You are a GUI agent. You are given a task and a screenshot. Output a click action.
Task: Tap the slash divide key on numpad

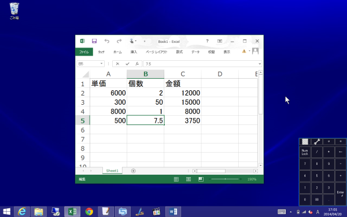(x=317, y=152)
